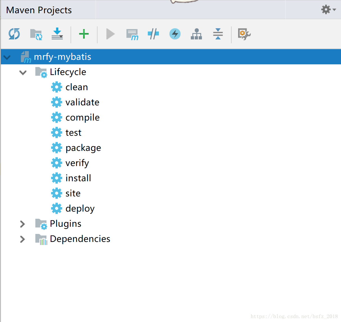This screenshot has height=322, width=341.
Task: Collapse all tree nodes icon
Action: tap(218, 34)
